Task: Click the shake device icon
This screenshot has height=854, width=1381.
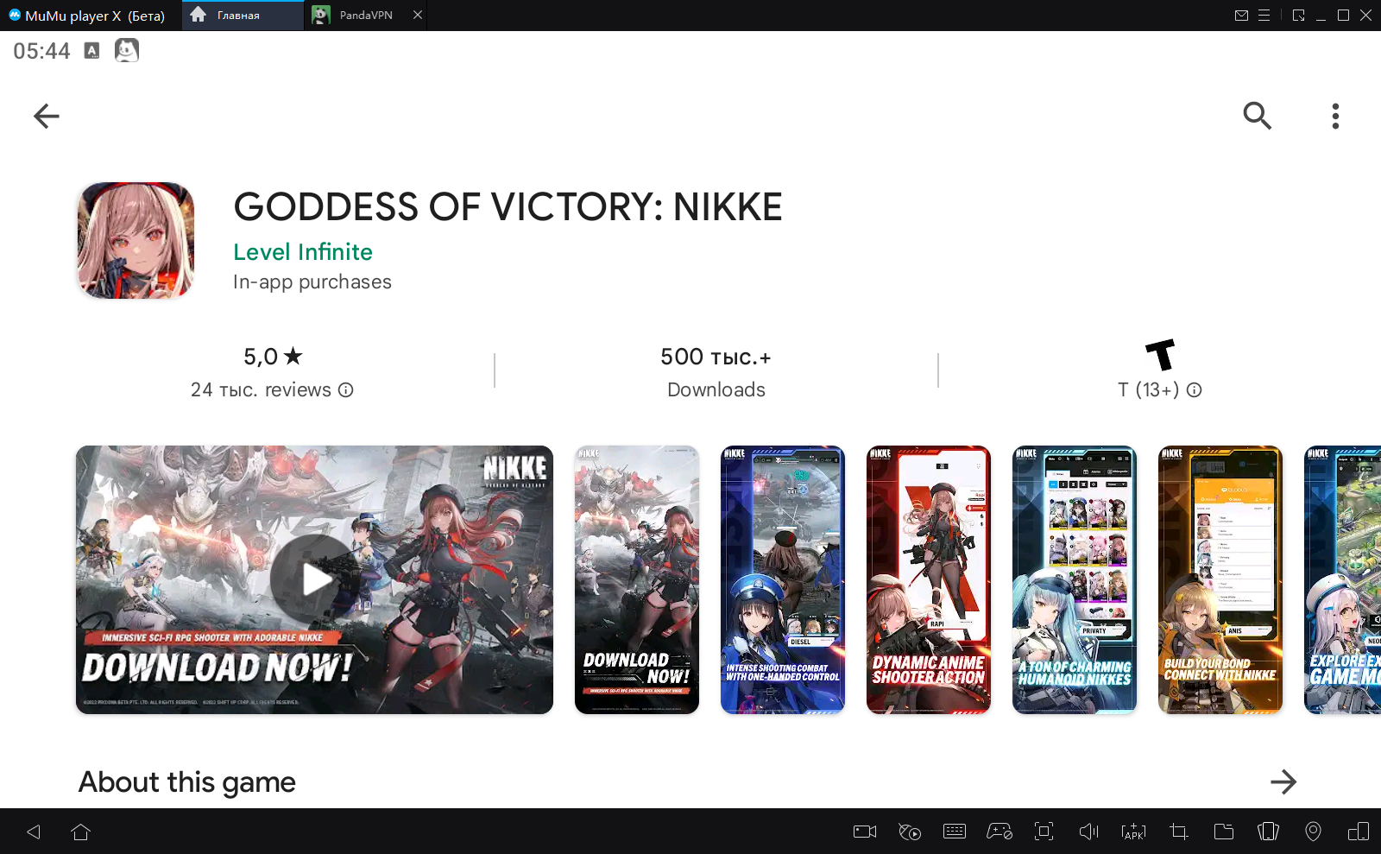Action: (1268, 832)
